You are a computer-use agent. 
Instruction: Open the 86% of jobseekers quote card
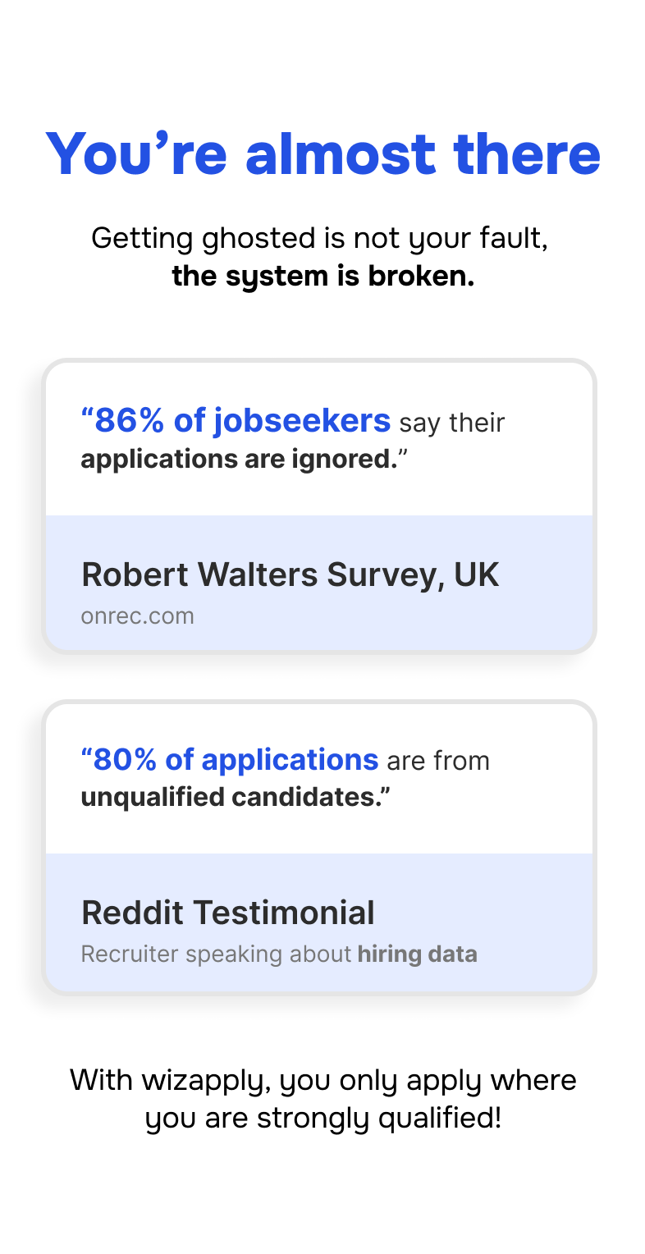(319, 506)
